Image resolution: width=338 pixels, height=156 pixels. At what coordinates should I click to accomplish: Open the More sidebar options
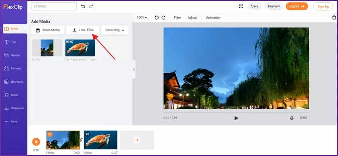click(x=11, y=121)
